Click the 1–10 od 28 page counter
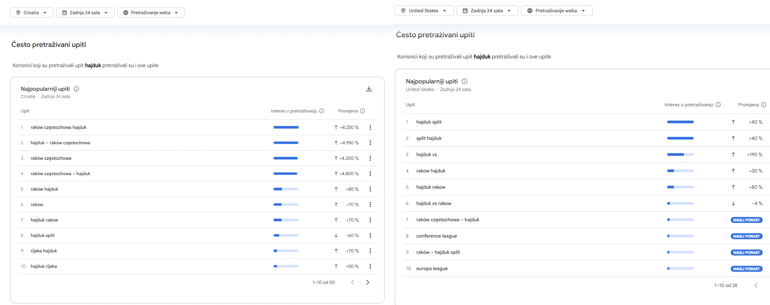Screen dimensions: 770x305 tap(726, 285)
